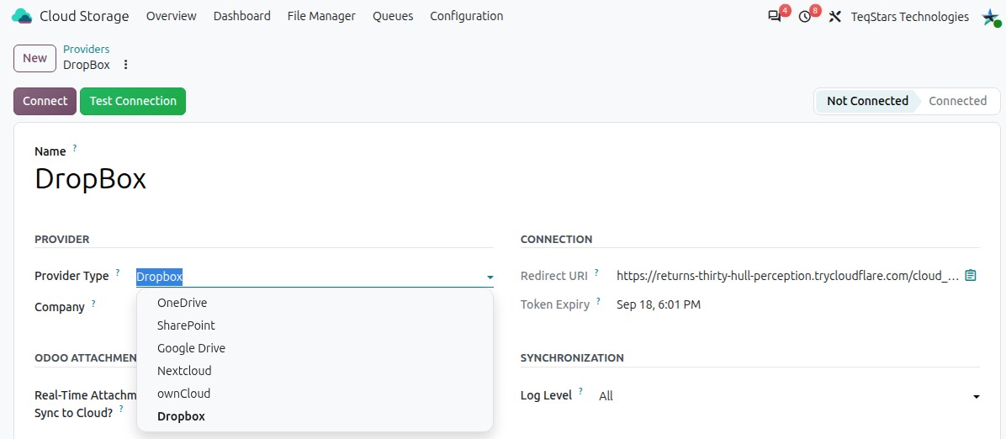Open the Queues menu
Viewport: 1006px width, 439px height.
pos(393,16)
